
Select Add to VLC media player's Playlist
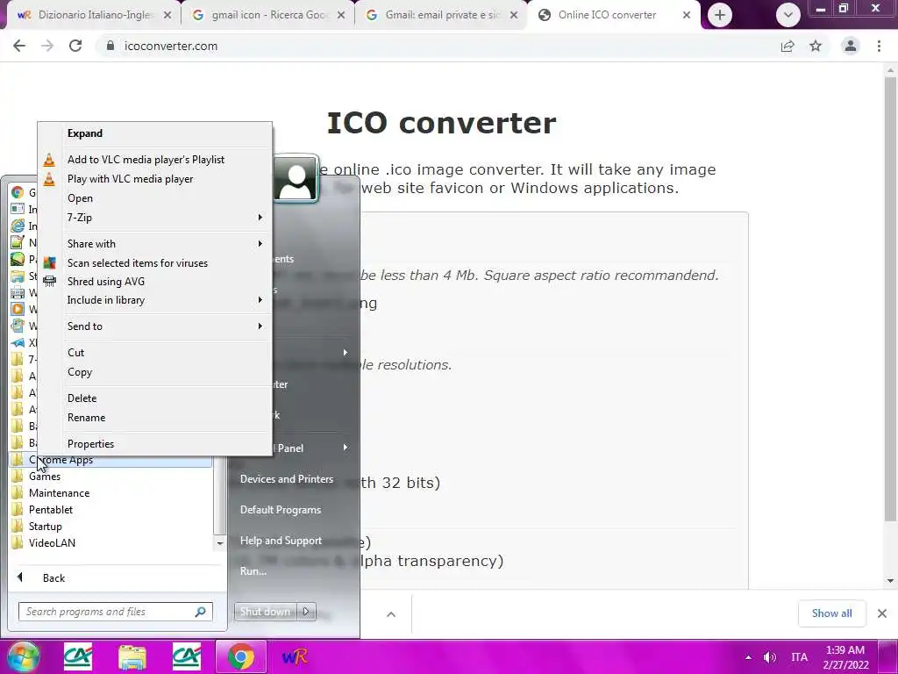[x=146, y=160]
